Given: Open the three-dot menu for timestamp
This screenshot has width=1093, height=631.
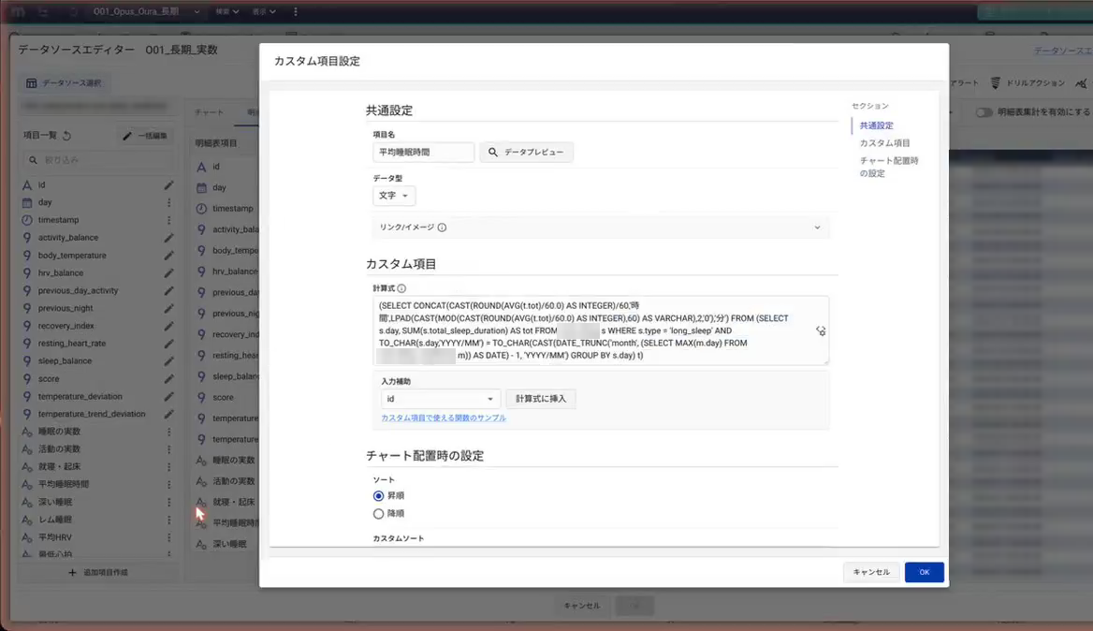Looking at the screenshot, I should click(x=168, y=220).
